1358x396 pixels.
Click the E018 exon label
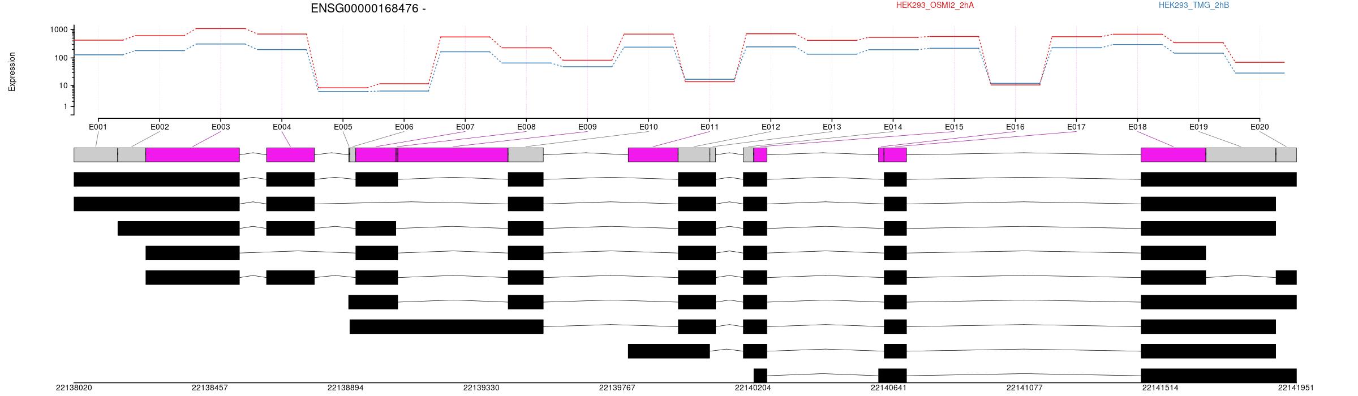click(x=1137, y=127)
